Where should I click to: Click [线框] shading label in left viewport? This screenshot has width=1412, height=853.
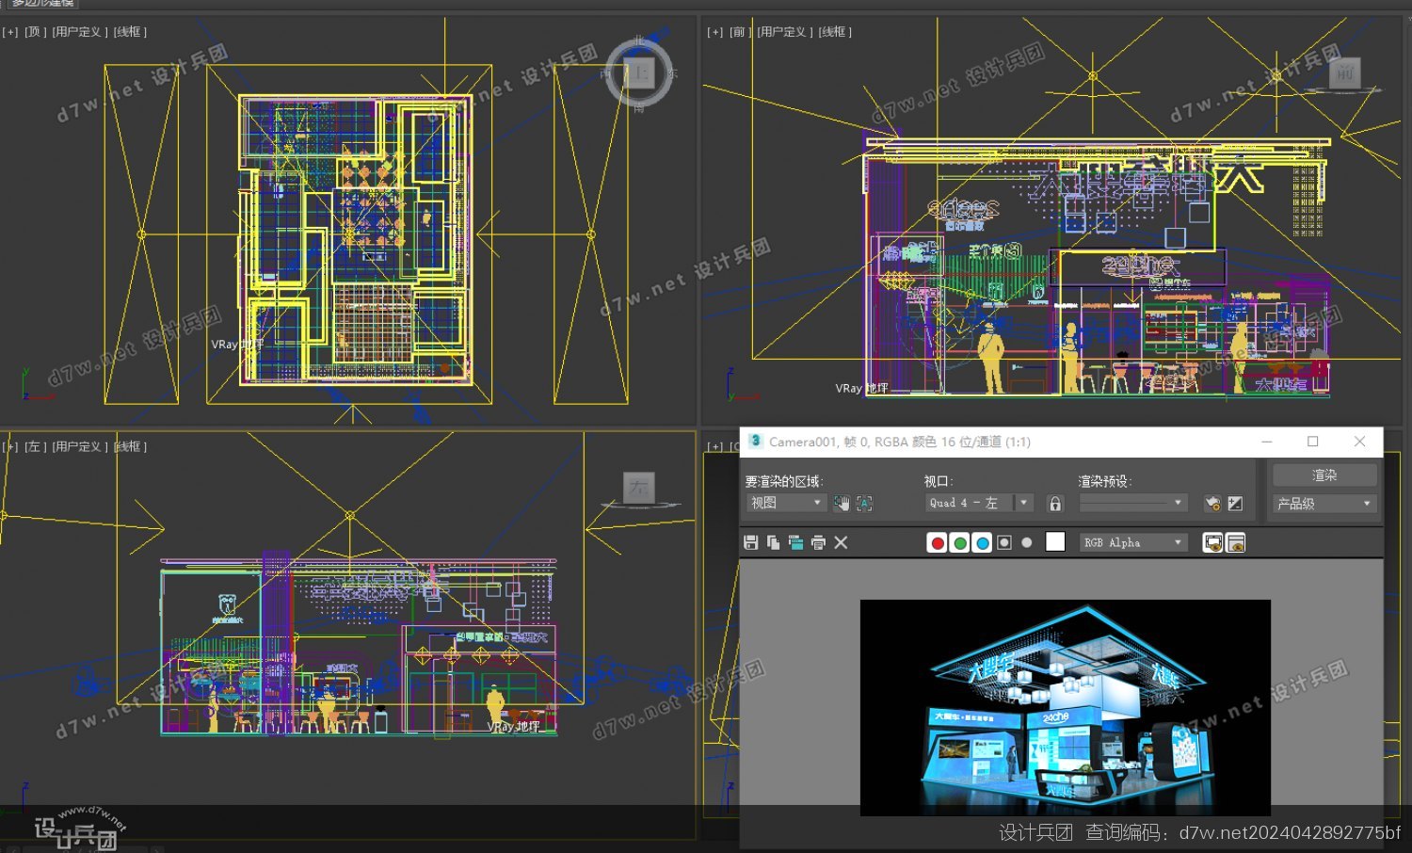pyautogui.click(x=130, y=446)
